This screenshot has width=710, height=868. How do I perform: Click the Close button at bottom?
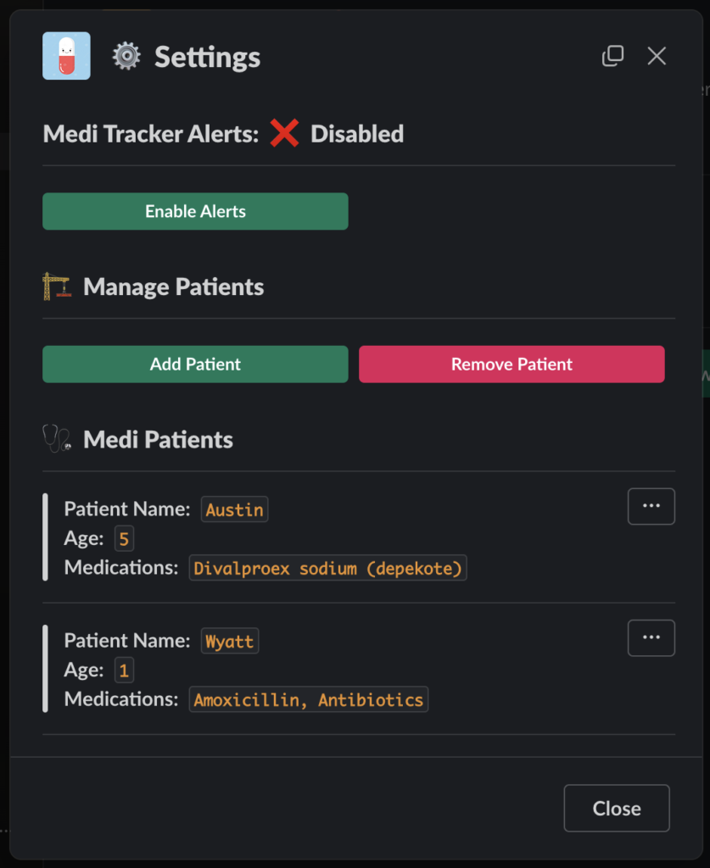click(x=616, y=808)
